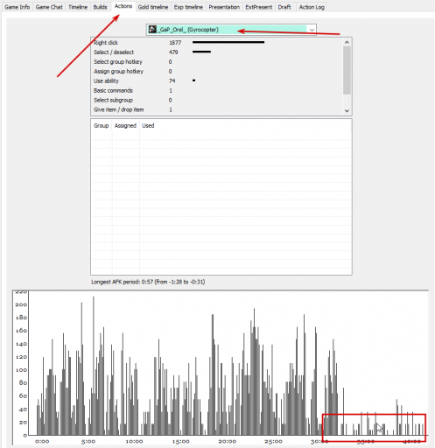Viewport: 435px width, 448px height.
Task: Switch to the Draft tab
Action: (x=284, y=7)
